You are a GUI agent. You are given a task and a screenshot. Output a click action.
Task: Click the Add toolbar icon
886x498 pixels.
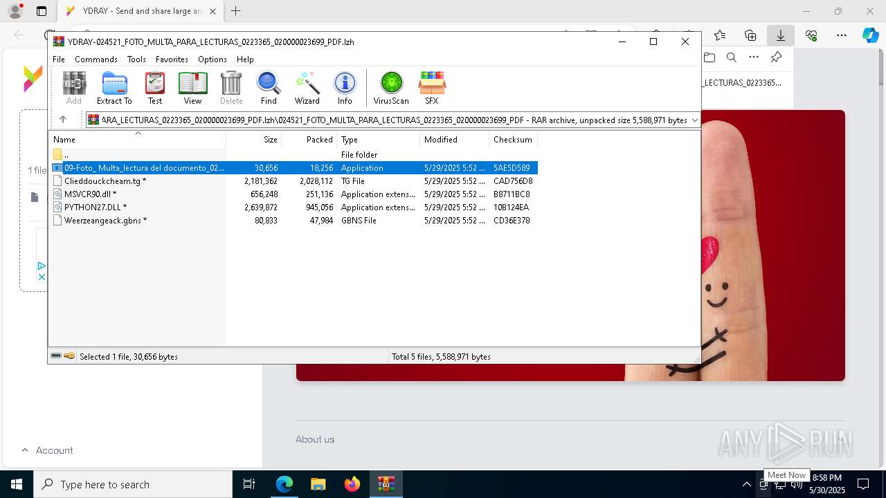click(x=74, y=88)
